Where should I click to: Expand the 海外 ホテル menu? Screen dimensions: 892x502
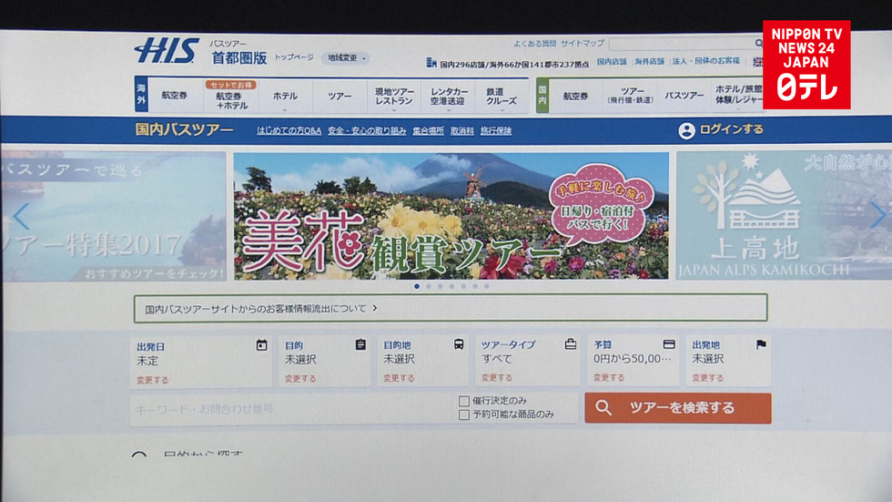pyautogui.click(x=285, y=97)
